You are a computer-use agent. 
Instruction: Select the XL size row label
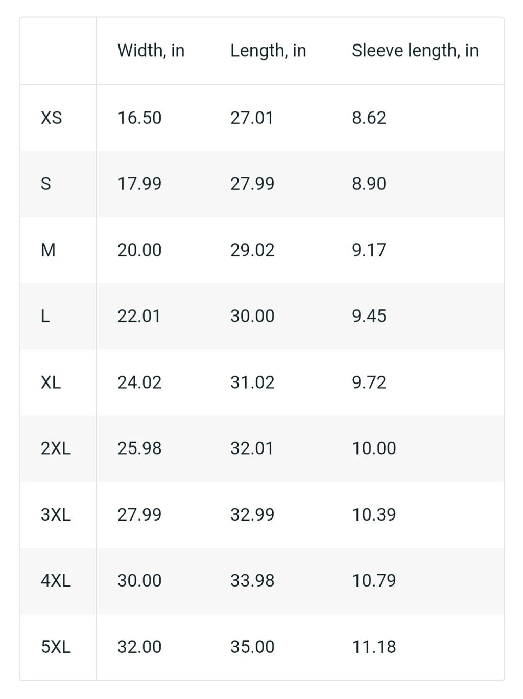pos(51,382)
